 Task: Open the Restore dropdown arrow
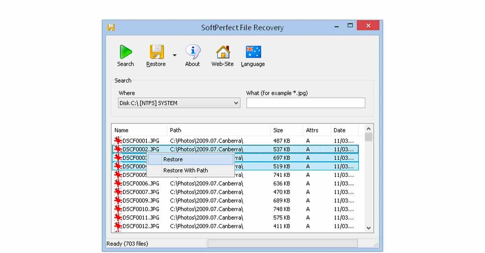click(x=174, y=55)
